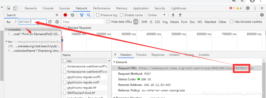
Task: Collapse the metadata search result group
Action: [6, 30]
